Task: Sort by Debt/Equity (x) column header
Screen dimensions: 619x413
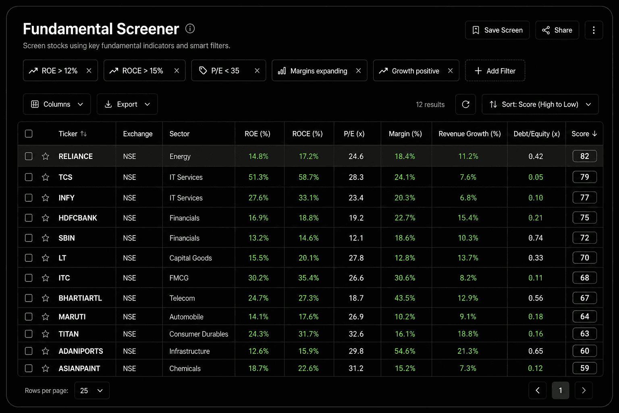Action: tap(536, 133)
